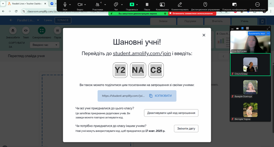Expand the audio options arrow next to Звук
Viewport: 274px width, 147px height.
pyautogui.click(x=70, y=5)
